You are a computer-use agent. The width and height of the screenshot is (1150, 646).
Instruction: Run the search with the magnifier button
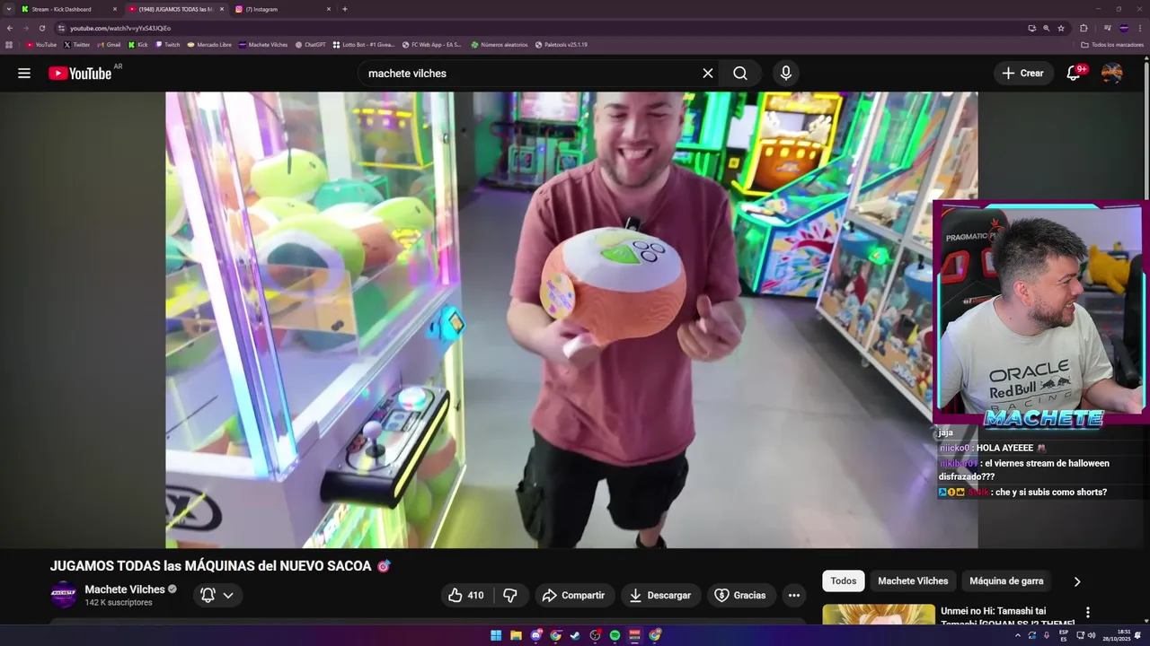pos(740,74)
